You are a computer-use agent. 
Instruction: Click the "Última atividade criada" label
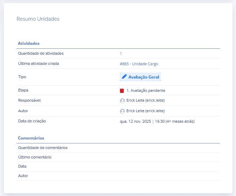pyautogui.click(x=39, y=63)
